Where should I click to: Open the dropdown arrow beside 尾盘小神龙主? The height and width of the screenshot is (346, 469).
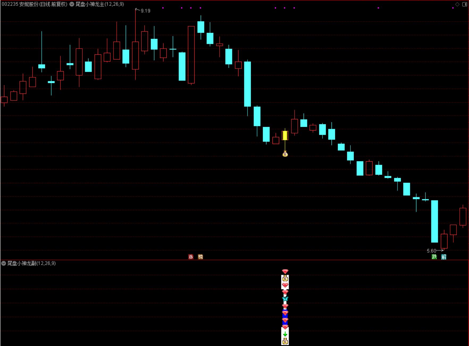pyautogui.click(x=72, y=4)
